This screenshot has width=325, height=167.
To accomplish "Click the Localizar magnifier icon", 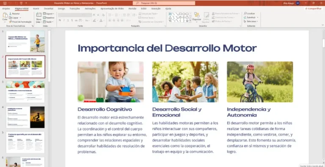I will [245, 14].
